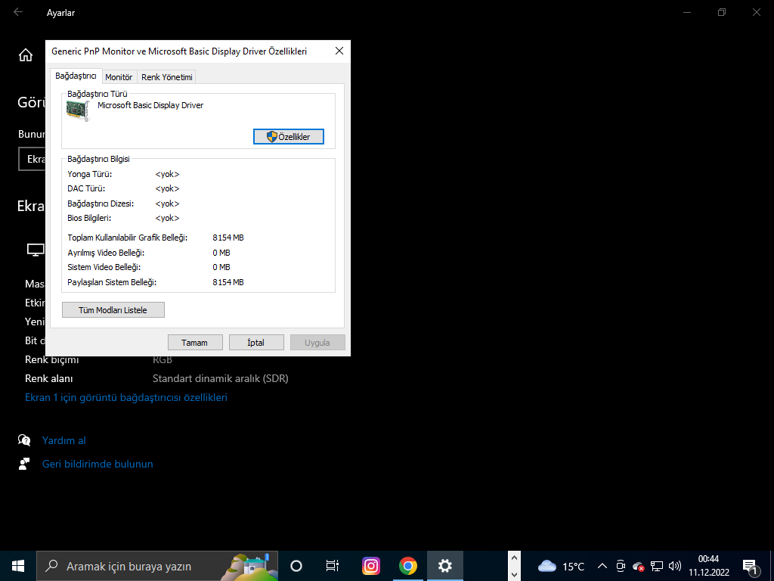Screen dimensions: 774x581
Task: Open the Geri bildirimde bulunun link
Action: point(98,464)
